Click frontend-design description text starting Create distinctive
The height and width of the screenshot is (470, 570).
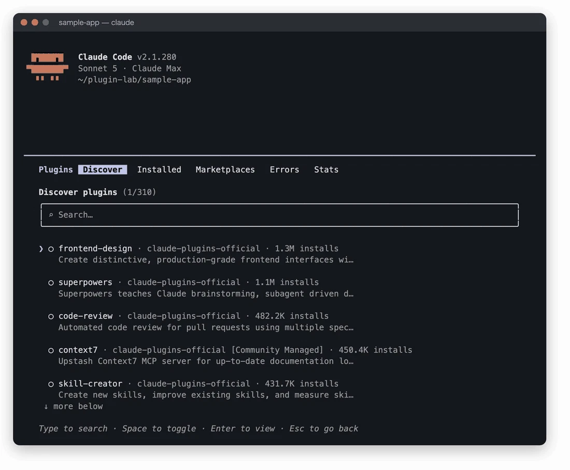(206, 260)
